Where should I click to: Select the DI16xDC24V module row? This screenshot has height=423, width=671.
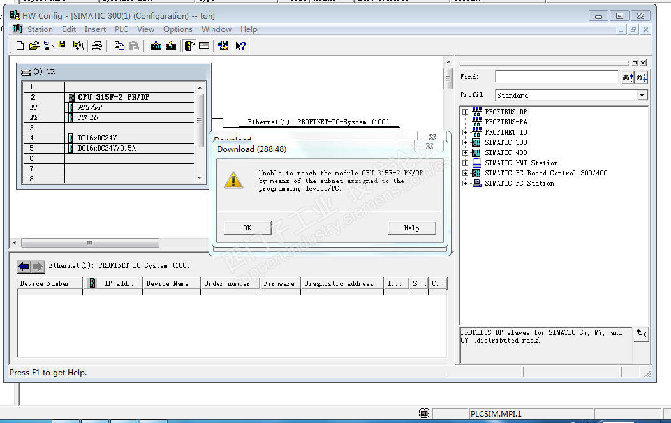point(109,138)
